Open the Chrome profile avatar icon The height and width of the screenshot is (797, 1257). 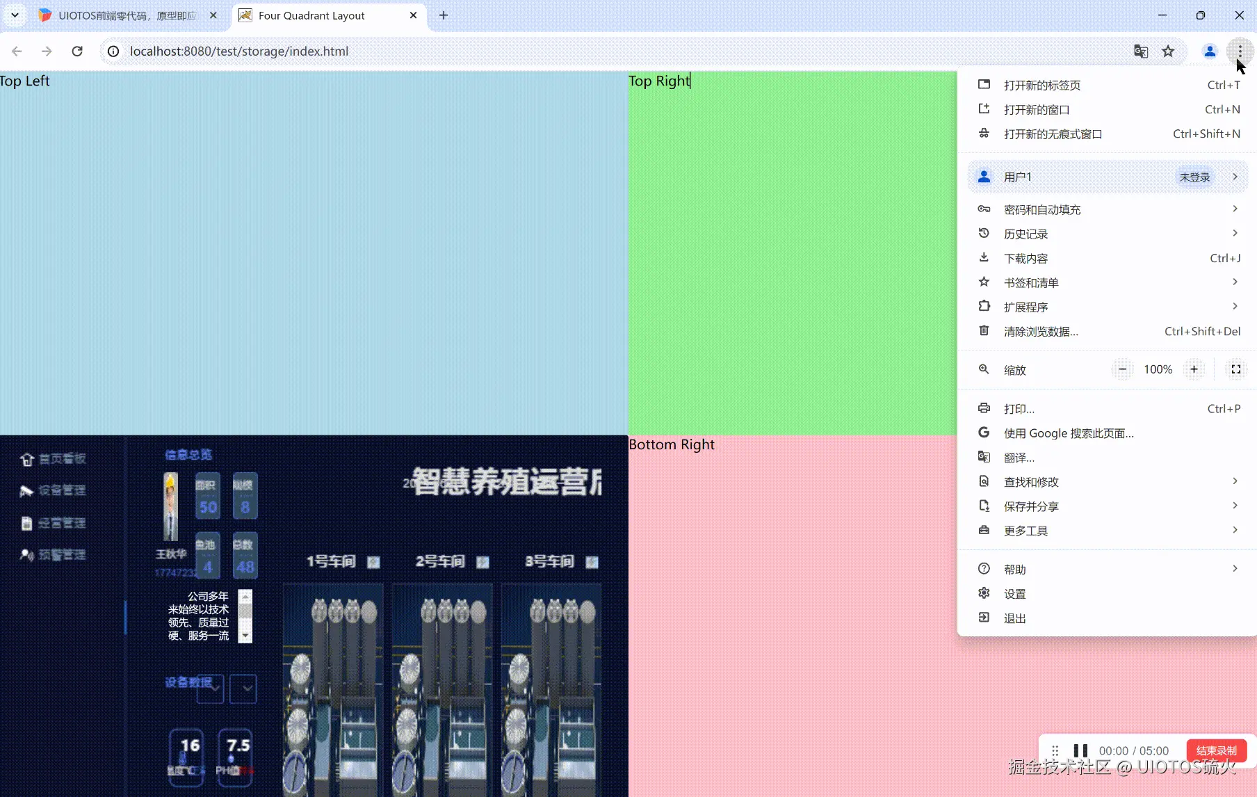[1209, 51]
